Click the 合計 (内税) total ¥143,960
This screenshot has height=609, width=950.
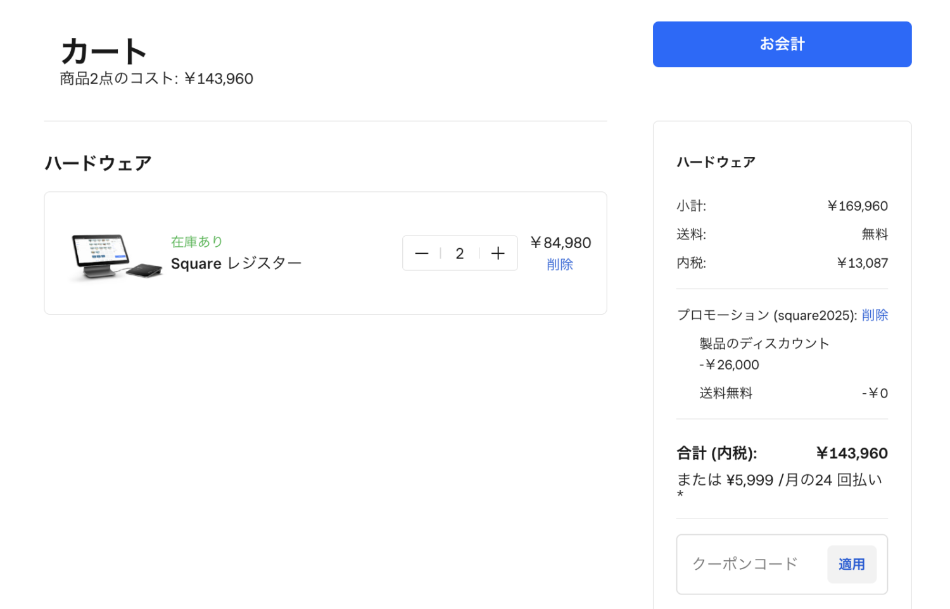pyautogui.click(x=851, y=453)
